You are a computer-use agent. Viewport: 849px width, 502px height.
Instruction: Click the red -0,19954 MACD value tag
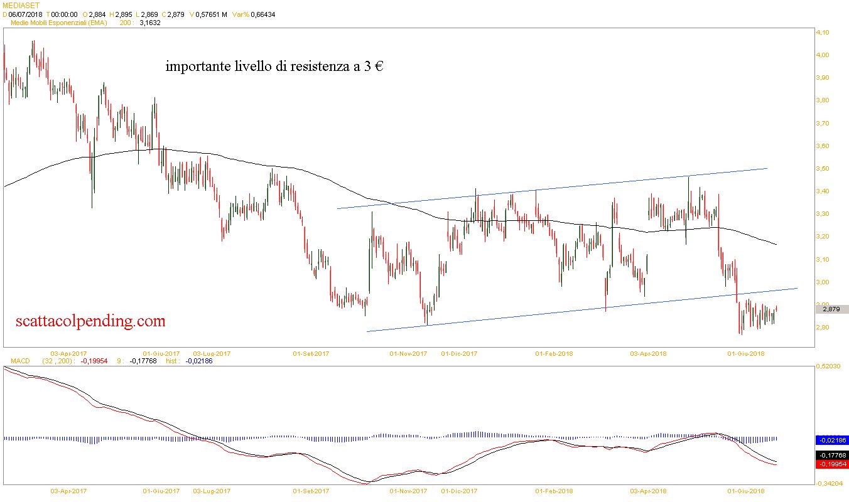click(831, 464)
